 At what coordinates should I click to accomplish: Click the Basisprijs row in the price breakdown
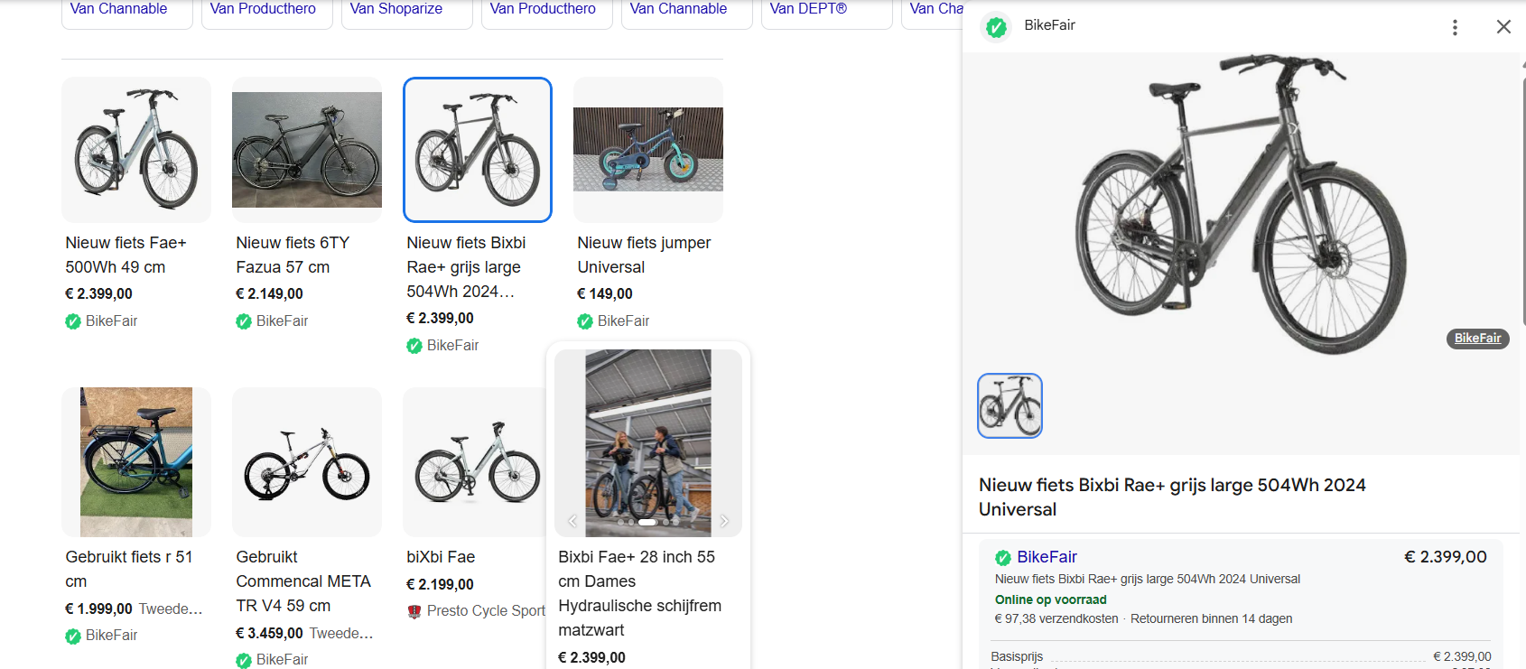pyautogui.click(x=1241, y=656)
